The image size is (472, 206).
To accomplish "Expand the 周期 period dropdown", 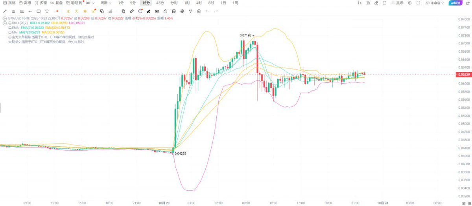I will tap(106, 3).
